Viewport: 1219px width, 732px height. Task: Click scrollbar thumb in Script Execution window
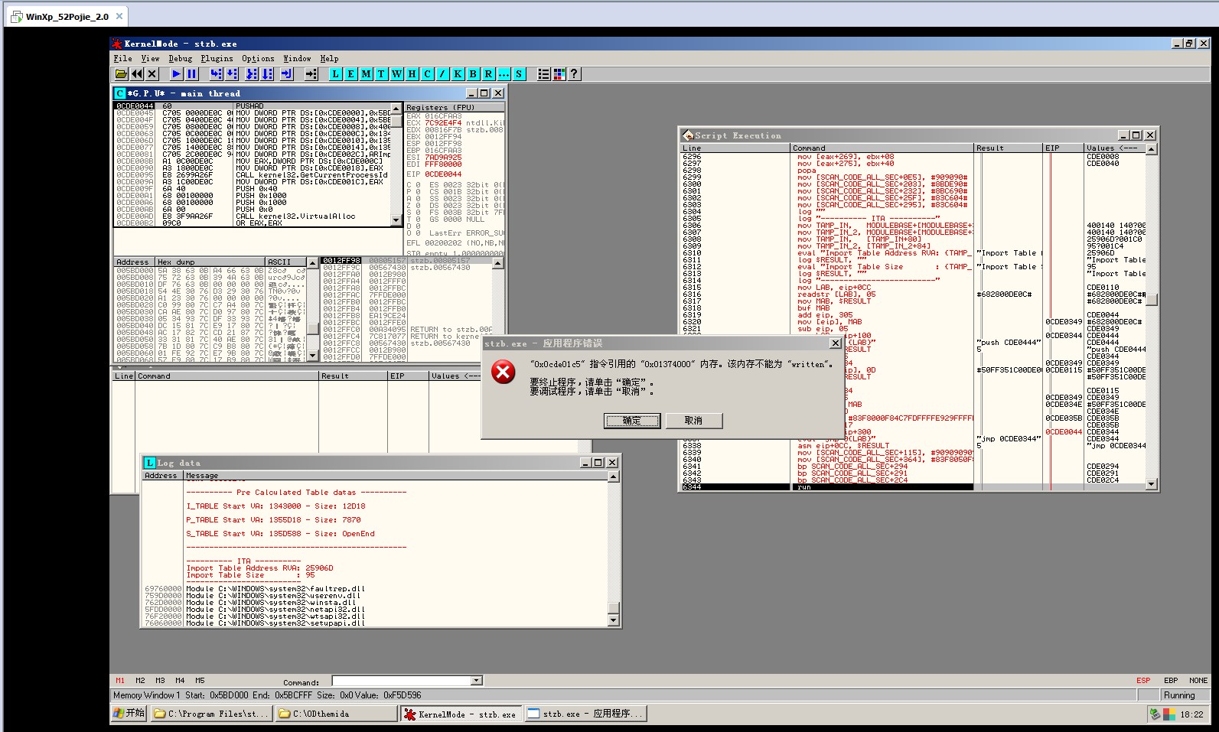point(1151,299)
